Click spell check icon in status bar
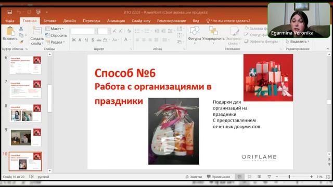 pos(31,177)
